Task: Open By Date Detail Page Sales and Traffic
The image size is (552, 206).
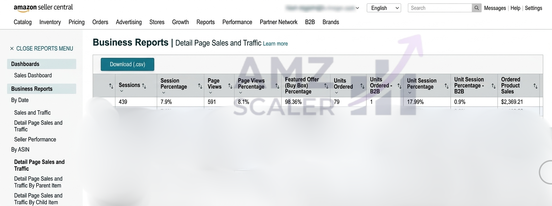Action: (38, 126)
